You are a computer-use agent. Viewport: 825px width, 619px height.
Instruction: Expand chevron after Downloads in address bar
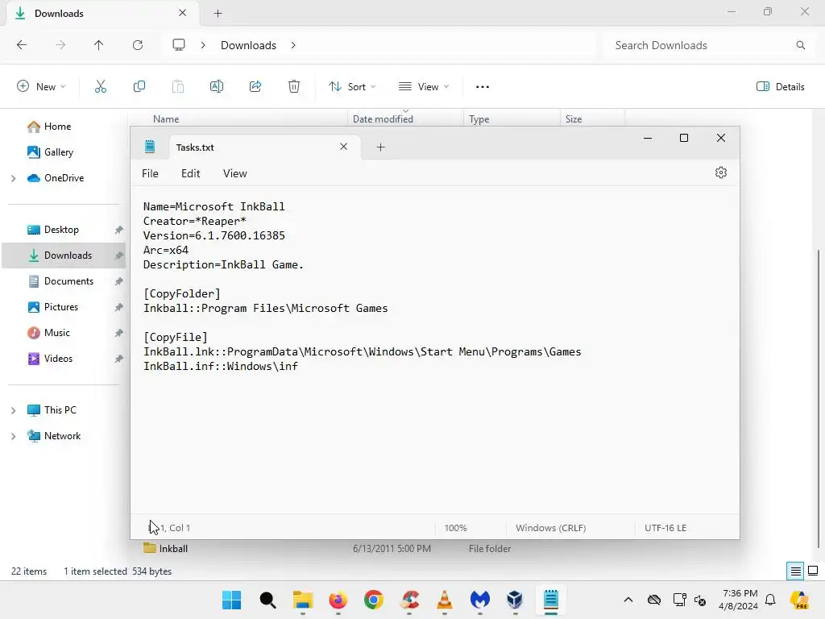tap(293, 45)
